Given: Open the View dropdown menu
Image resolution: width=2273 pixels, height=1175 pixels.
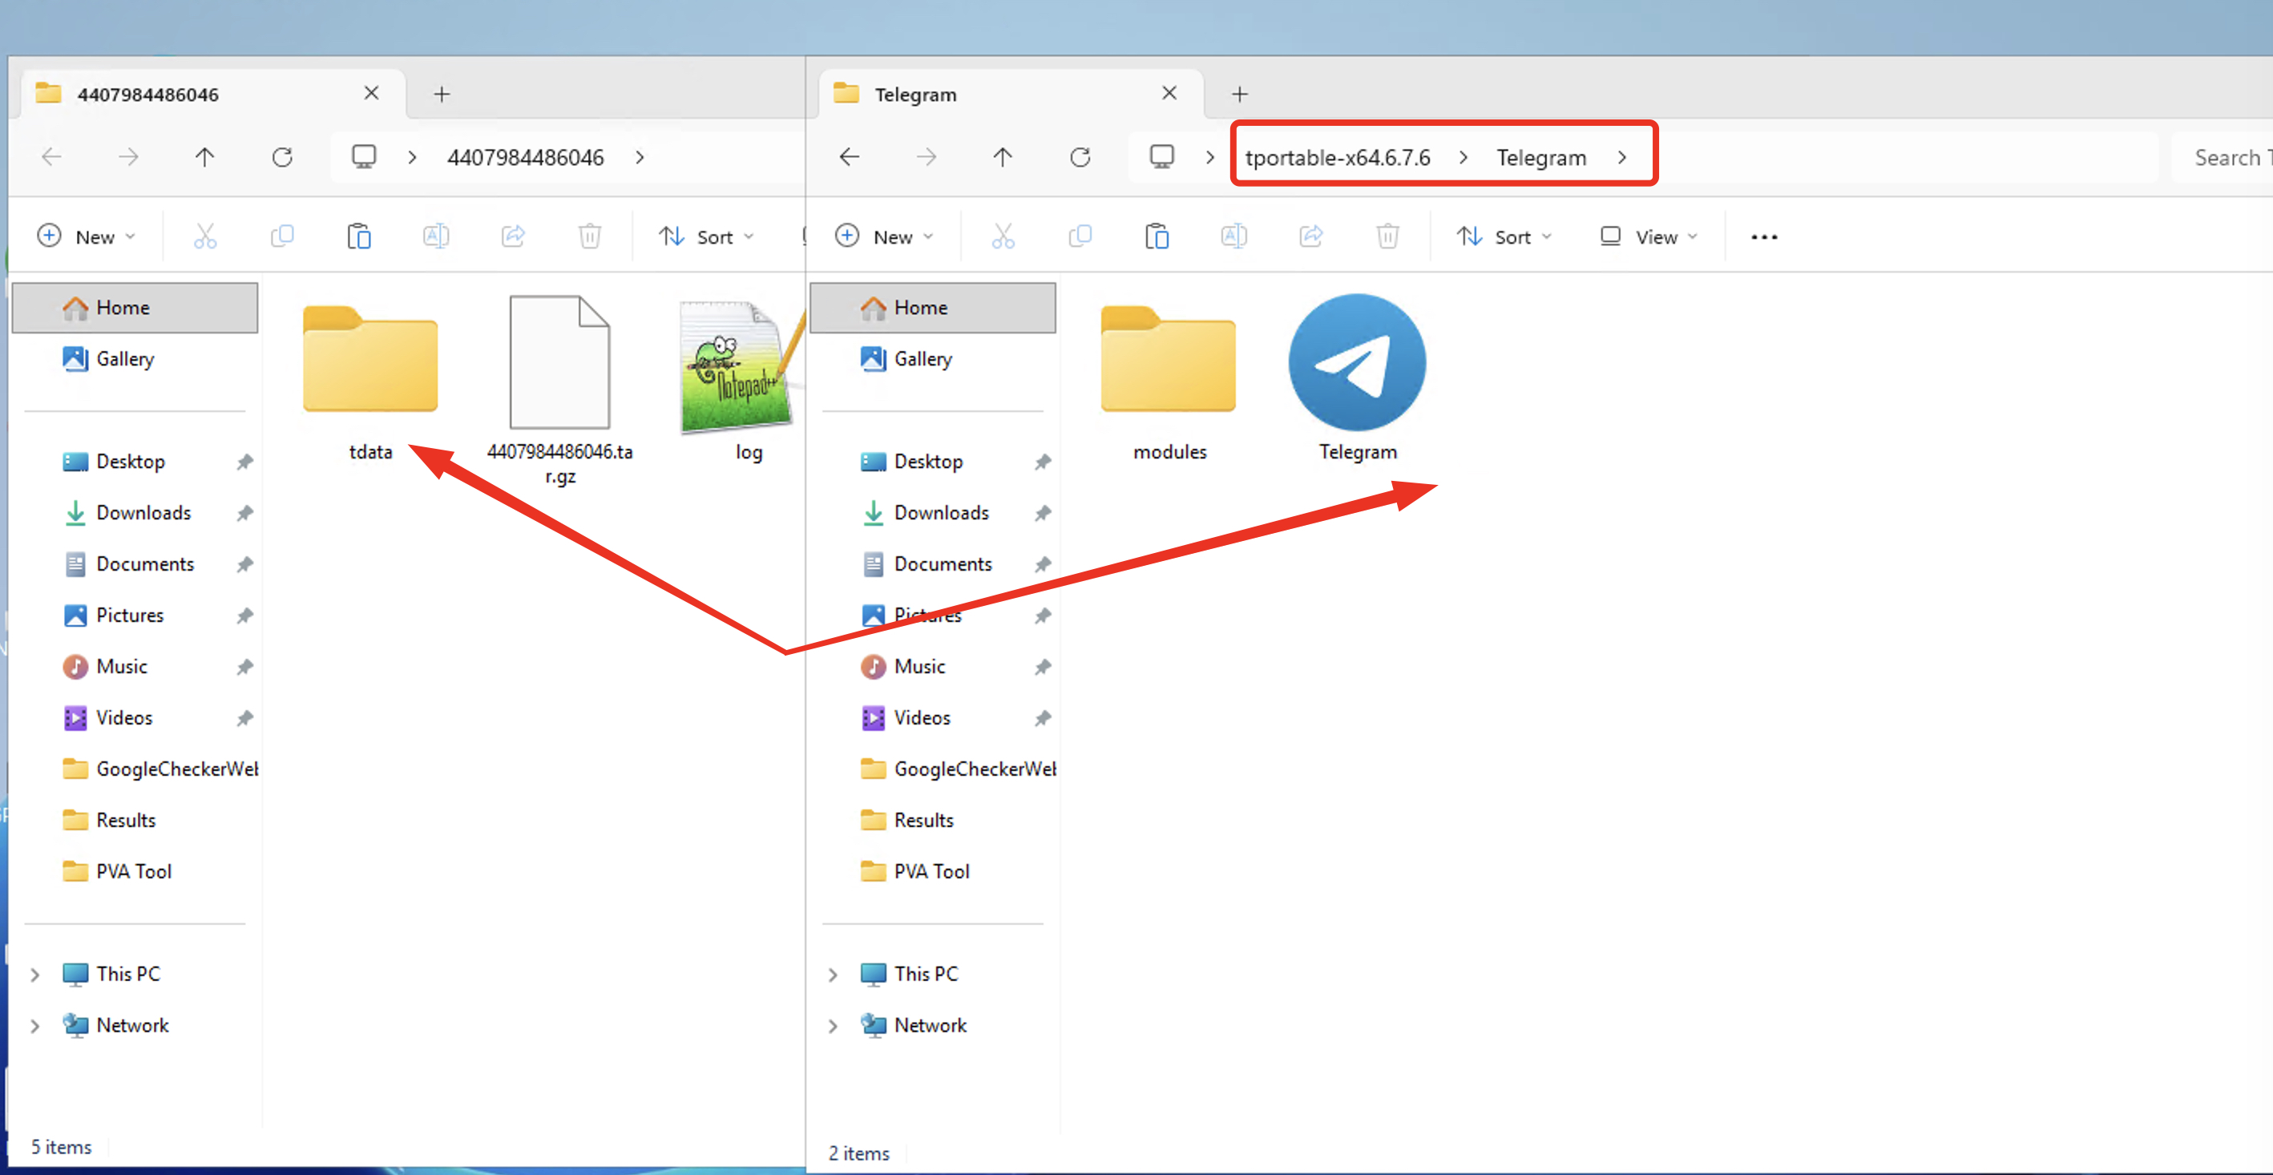Looking at the screenshot, I should pyautogui.click(x=1649, y=236).
